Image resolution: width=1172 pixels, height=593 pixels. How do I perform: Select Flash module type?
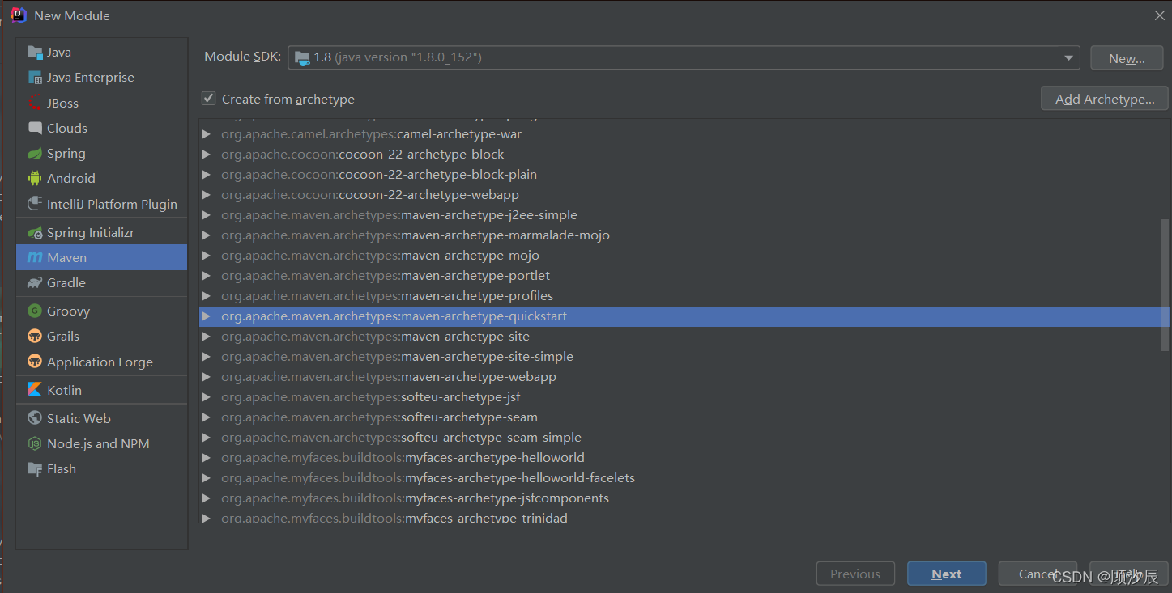[x=101, y=469]
